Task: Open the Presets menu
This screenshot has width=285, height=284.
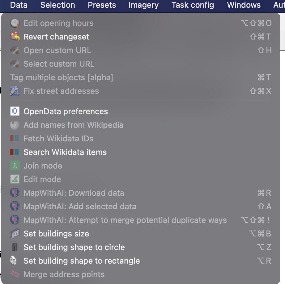Action: click(x=102, y=5)
